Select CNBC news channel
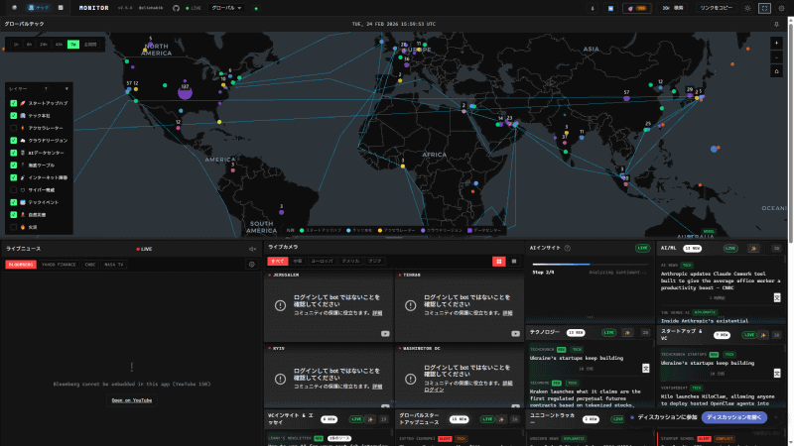 (90, 265)
